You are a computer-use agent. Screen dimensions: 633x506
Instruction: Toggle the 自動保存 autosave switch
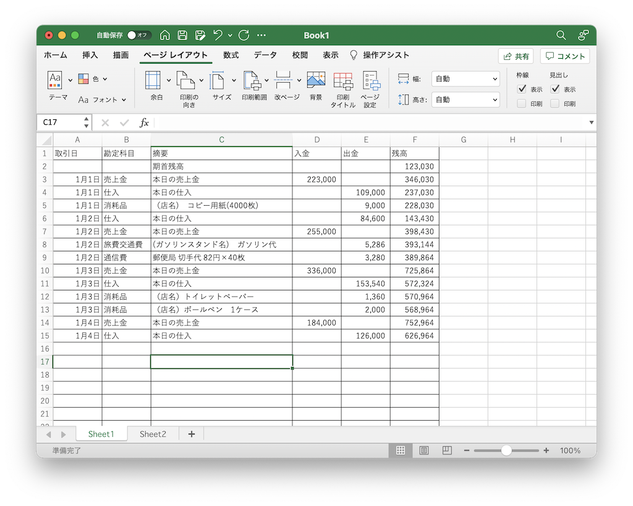click(x=139, y=35)
